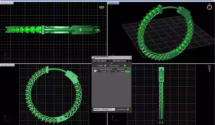
Task: Open the Perspective viewport dropdown arrow
Action: pos(118,3)
